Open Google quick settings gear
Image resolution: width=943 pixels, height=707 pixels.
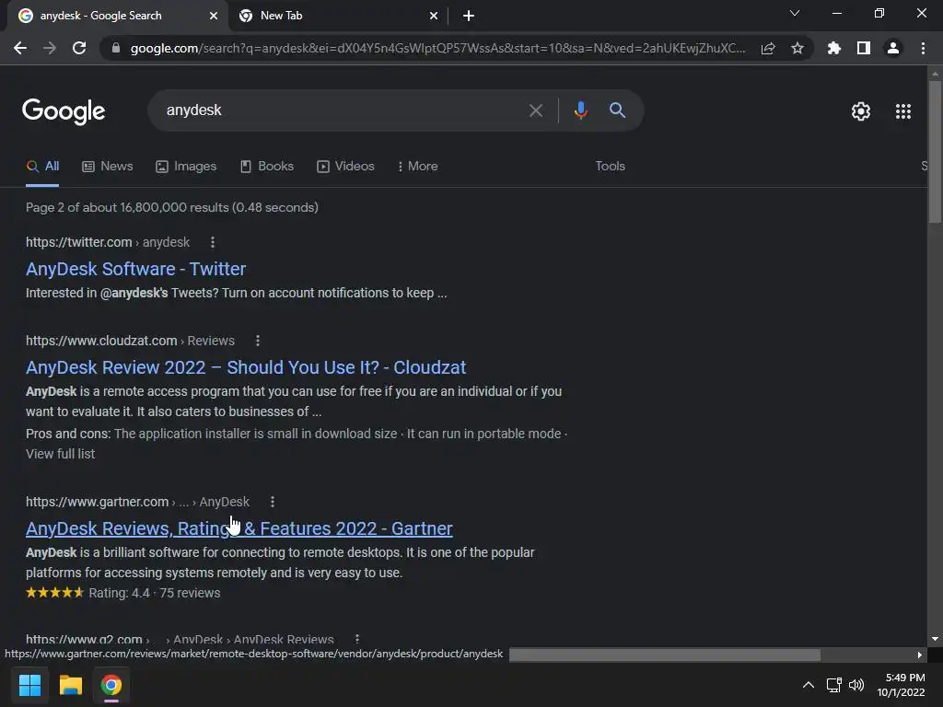[x=861, y=111]
